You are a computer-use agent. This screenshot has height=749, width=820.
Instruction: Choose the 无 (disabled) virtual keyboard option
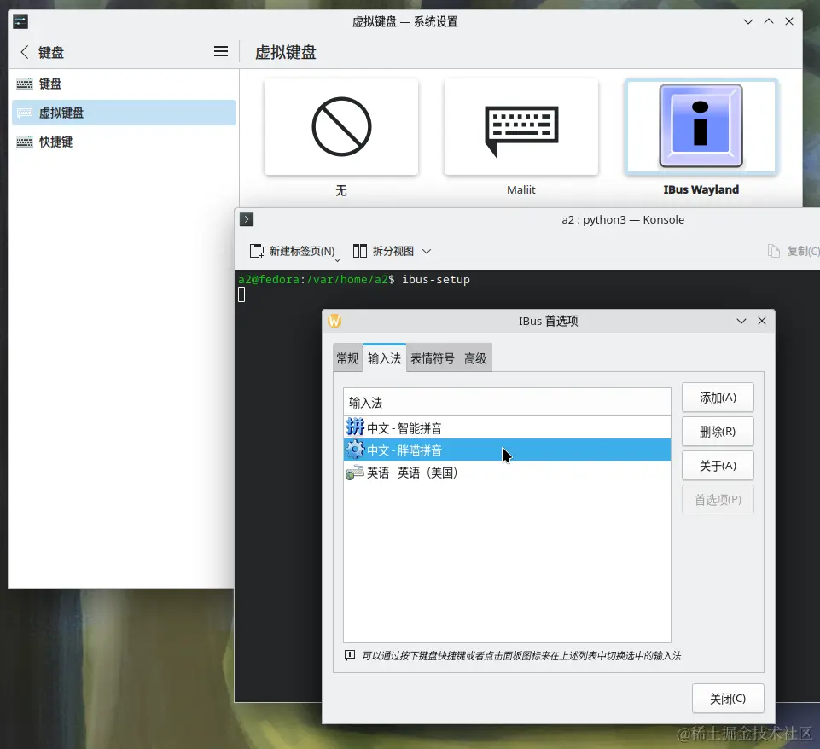point(340,126)
